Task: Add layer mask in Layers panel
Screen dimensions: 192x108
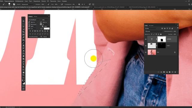Action: pyautogui.click(x=164, y=72)
